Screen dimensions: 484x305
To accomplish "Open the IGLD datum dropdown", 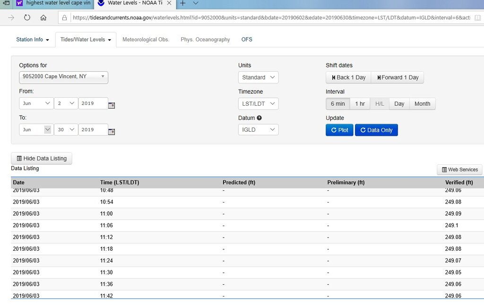I will [258, 130].
